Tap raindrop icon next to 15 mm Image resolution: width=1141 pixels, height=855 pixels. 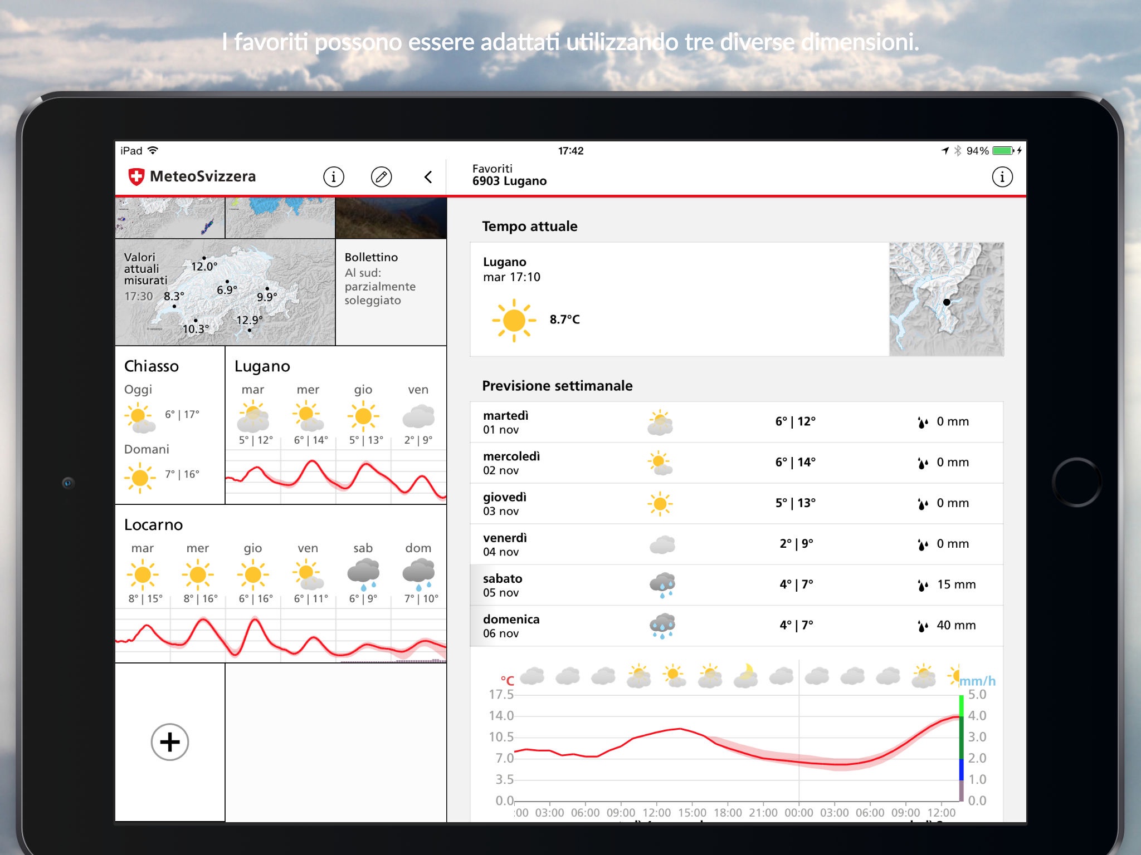tap(923, 586)
